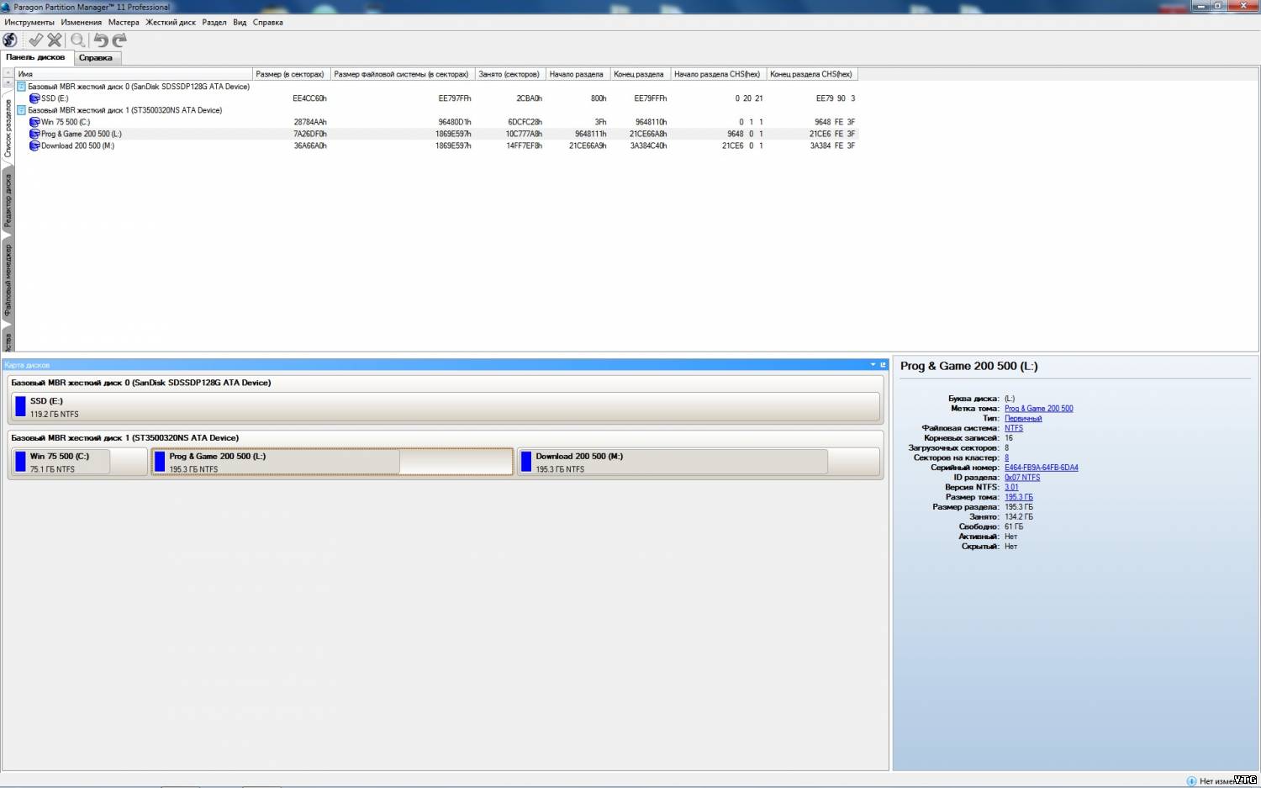1261x788 pixels.
Task: Click the detach icon on the disk map header
Action: pyautogui.click(x=883, y=365)
